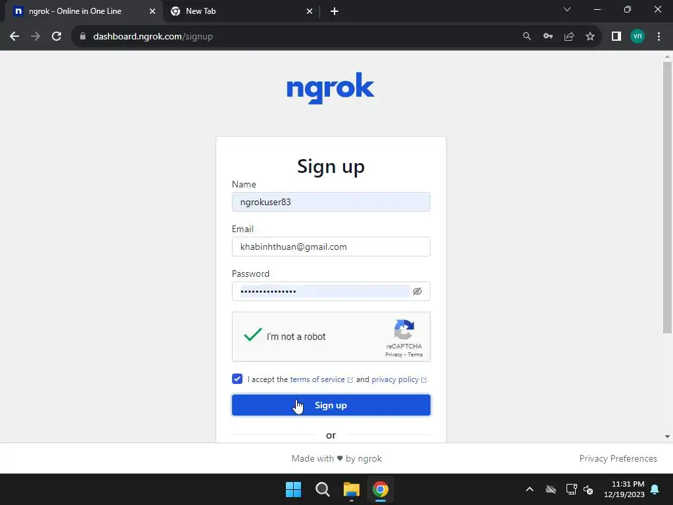This screenshot has height=505, width=673.
Task: Open the reCAPTCHA Privacy link
Action: point(394,354)
